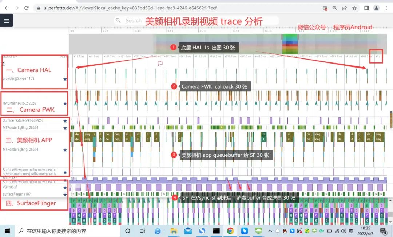Click the search magnifier icon beside Search
Image resolution: width=393 pixels, height=237 pixels.
coord(118,20)
